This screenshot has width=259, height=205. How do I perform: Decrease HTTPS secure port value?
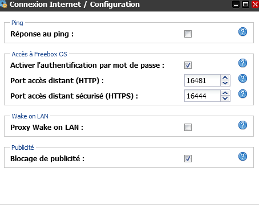[x=225, y=99]
